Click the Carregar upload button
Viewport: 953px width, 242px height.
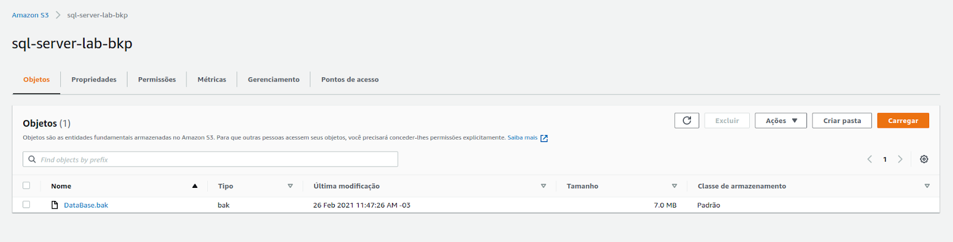[903, 121]
